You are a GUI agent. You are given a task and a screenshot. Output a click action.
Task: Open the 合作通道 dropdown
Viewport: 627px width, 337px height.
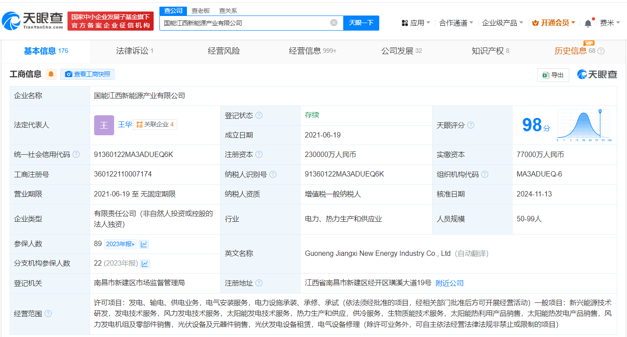(x=456, y=23)
